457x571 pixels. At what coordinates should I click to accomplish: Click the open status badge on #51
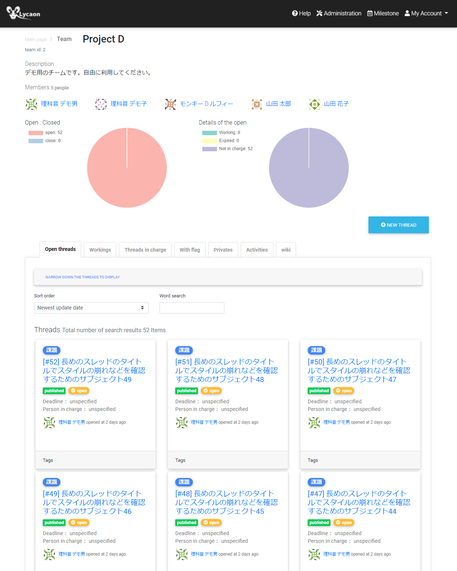coord(211,391)
